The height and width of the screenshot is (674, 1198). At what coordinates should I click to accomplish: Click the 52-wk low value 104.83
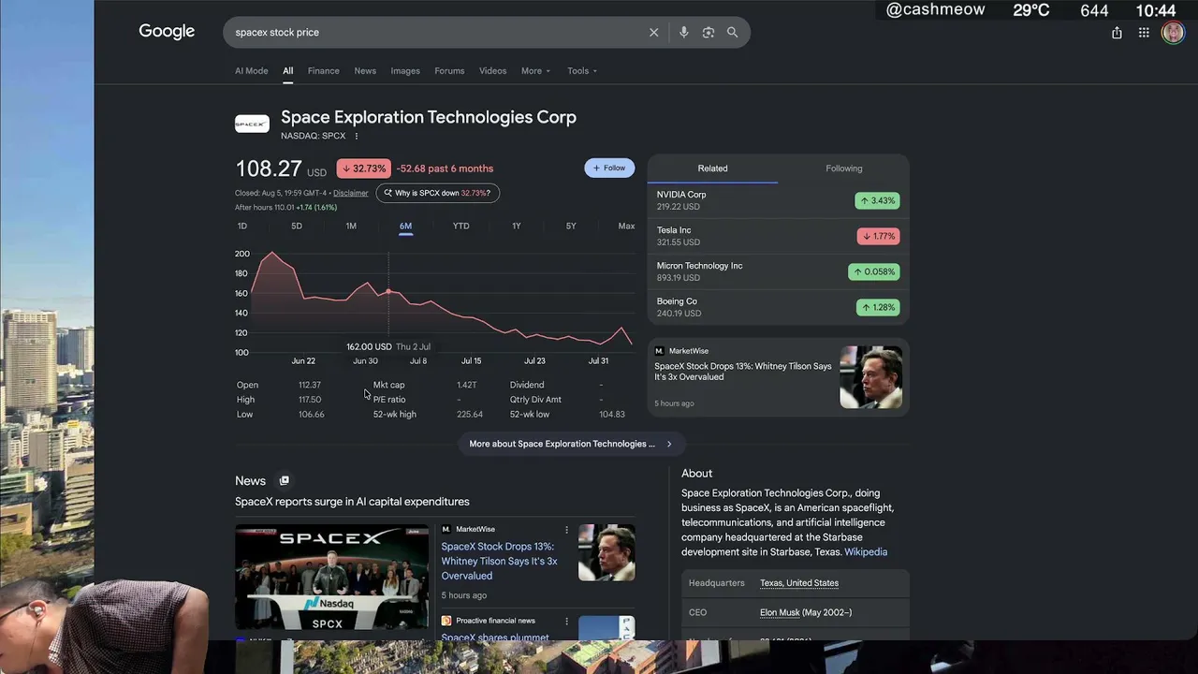(x=612, y=415)
